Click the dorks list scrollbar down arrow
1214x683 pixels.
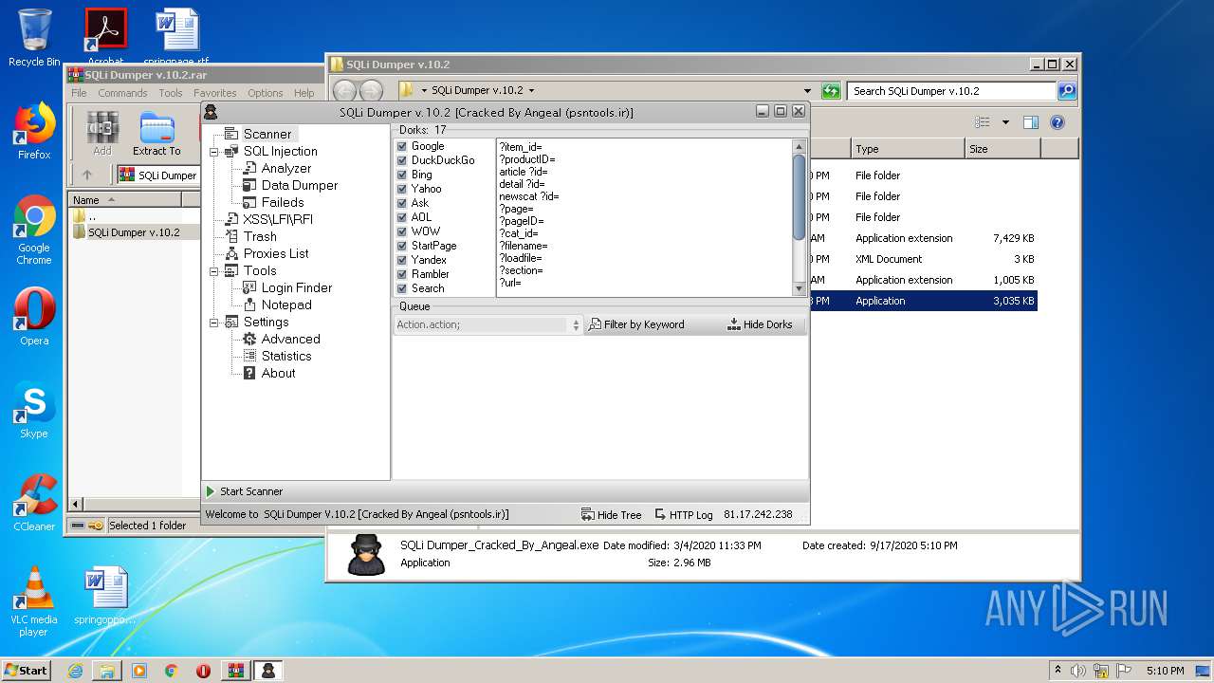pos(799,288)
